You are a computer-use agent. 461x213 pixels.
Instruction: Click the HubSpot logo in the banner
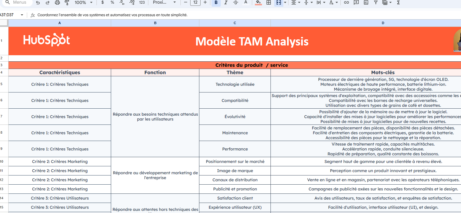click(47, 40)
